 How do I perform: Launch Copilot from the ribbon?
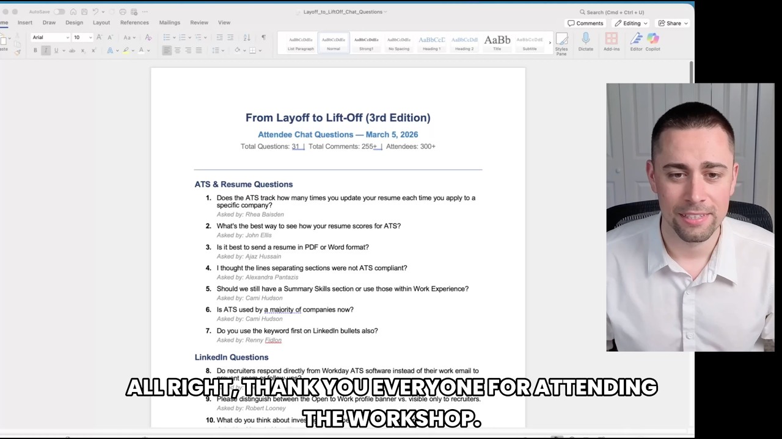click(653, 41)
